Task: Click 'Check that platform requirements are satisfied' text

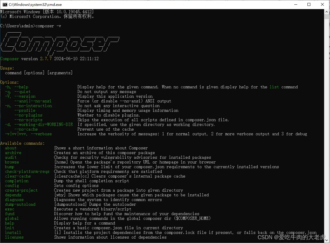Action: pos(108,171)
